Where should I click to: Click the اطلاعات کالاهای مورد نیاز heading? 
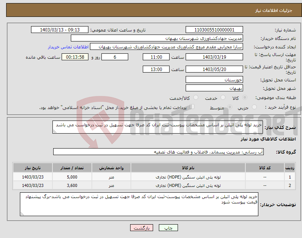tap(268, 139)
